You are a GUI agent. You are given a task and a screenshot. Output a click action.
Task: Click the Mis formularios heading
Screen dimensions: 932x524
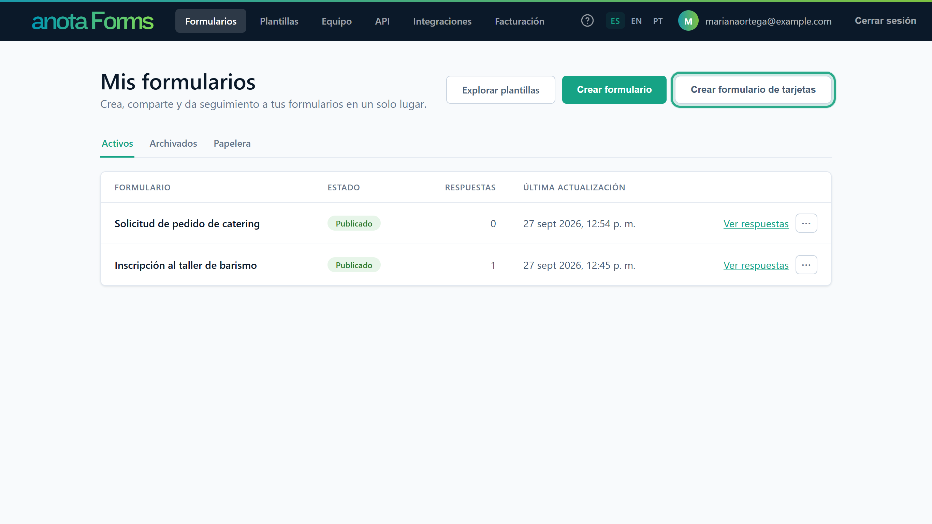(178, 82)
